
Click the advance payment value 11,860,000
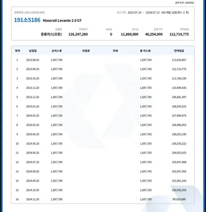tap(130, 34)
